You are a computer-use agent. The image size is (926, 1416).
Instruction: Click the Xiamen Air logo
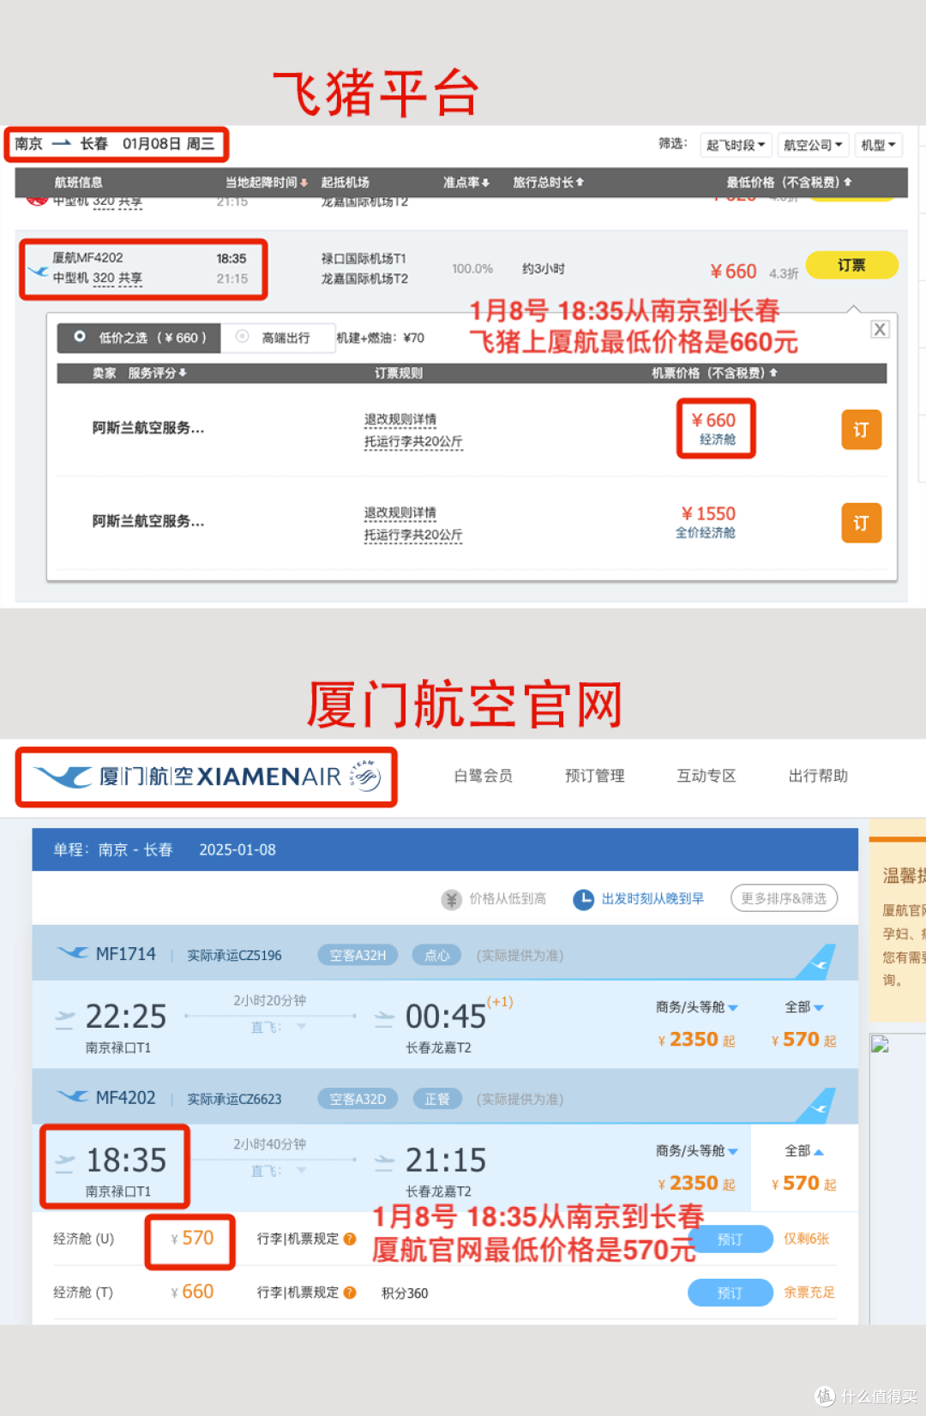pos(206,777)
